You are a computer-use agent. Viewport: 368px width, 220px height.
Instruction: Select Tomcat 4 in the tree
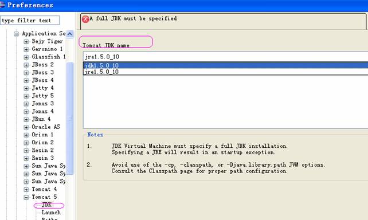click(44, 189)
